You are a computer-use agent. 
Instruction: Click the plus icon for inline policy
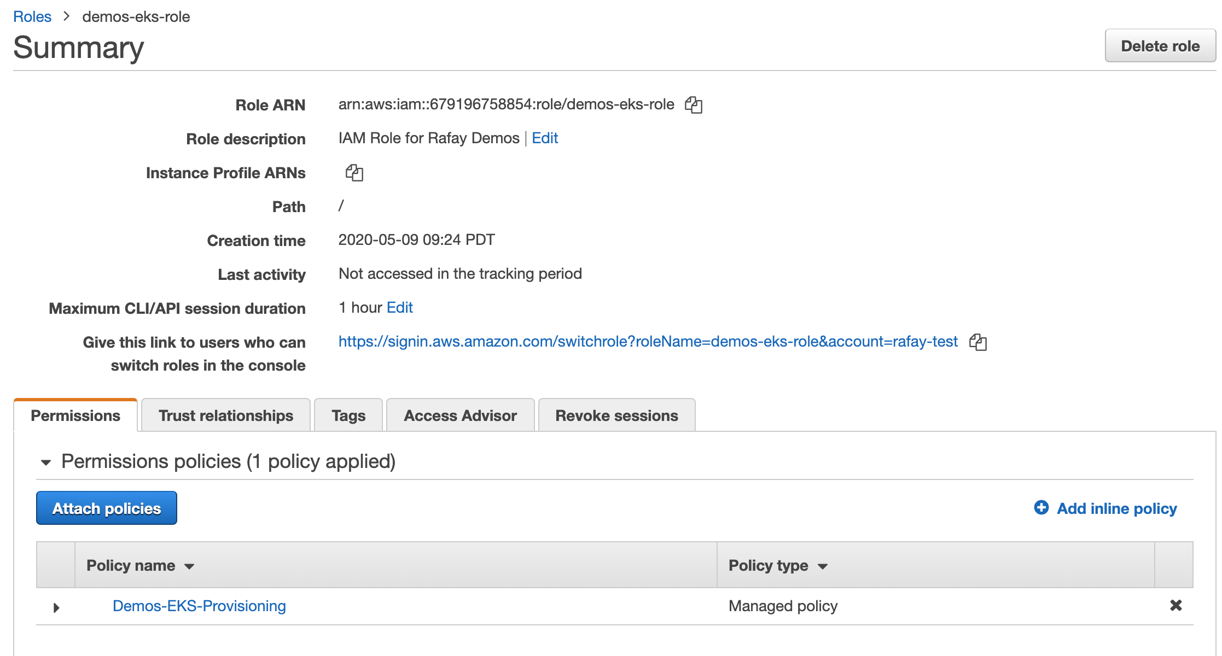click(1041, 508)
